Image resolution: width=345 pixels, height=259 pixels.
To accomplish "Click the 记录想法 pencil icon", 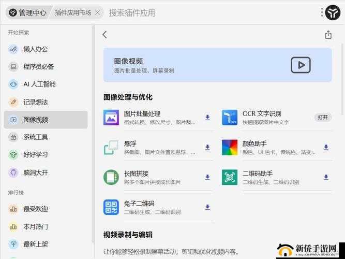I will pyautogui.click(x=13, y=102).
